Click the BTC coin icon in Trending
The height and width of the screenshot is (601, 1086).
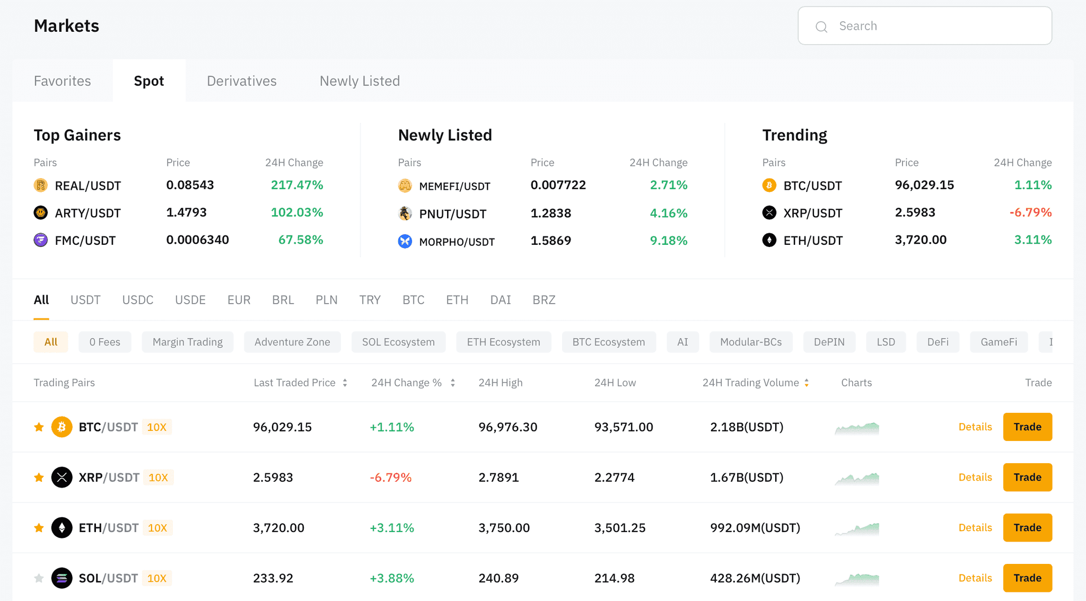(x=769, y=185)
